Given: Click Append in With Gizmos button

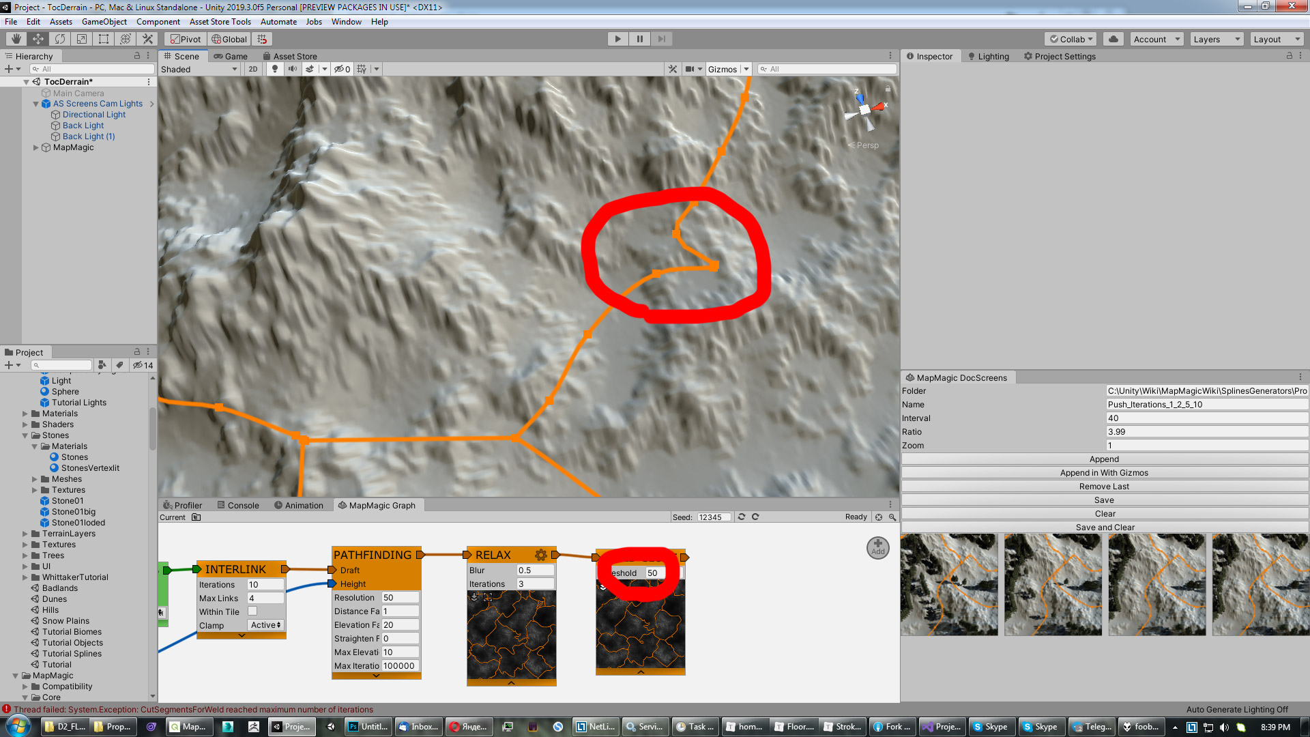Looking at the screenshot, I should [x=1105, y=473].
